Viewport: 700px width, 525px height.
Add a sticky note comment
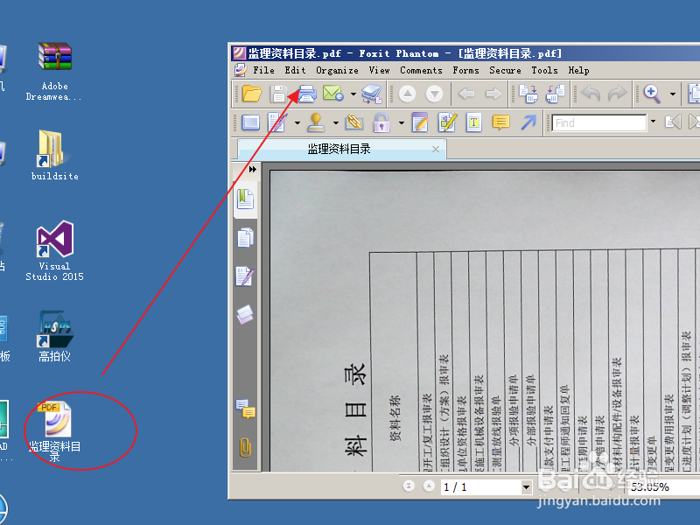coord(500,122)
